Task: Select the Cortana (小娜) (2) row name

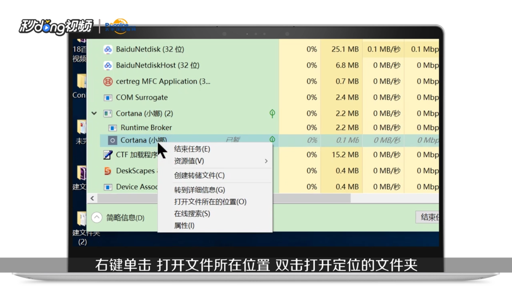Action: pyautogui.click(x=145, y=114)
